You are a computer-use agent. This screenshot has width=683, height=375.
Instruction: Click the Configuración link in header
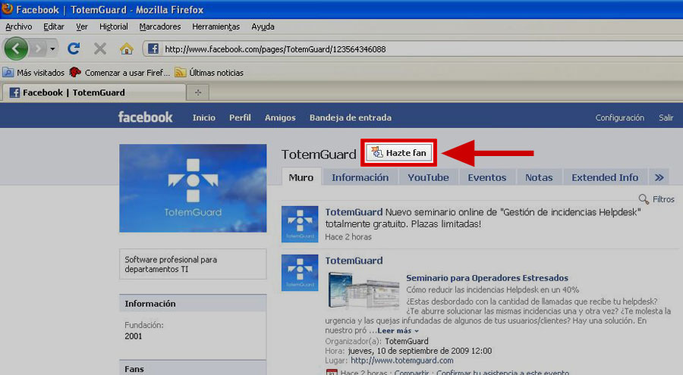619,117
